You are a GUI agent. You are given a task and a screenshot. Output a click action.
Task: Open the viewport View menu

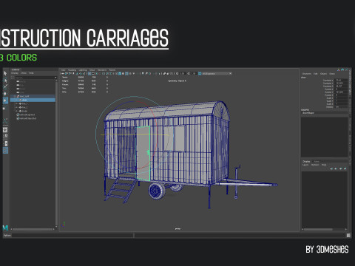coord(63,70)
